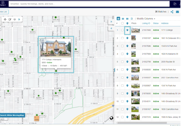Locate 1347A N Park Ave map pin
181x128 pixels.
coord(127,46)
